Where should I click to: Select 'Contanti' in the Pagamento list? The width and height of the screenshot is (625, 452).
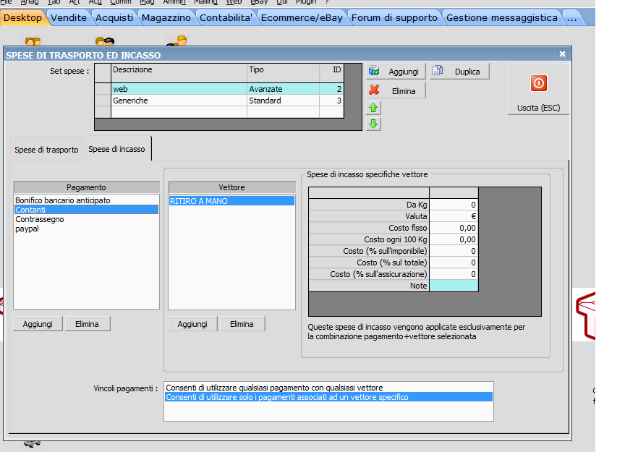coord(87,210)
